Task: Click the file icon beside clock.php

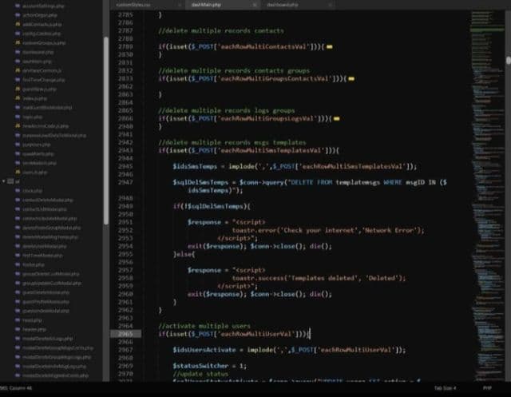Action: tap(17, 191)
